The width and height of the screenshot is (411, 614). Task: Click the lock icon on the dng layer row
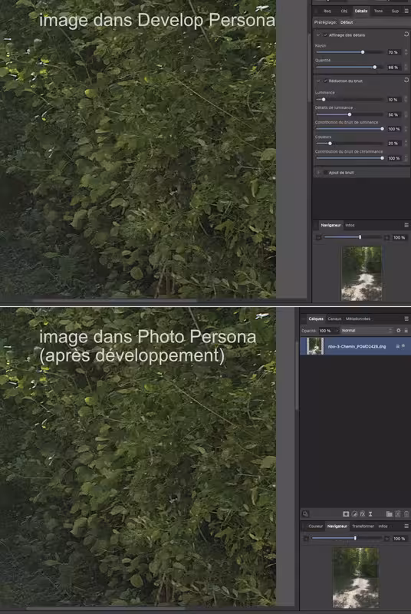point(398,346)
